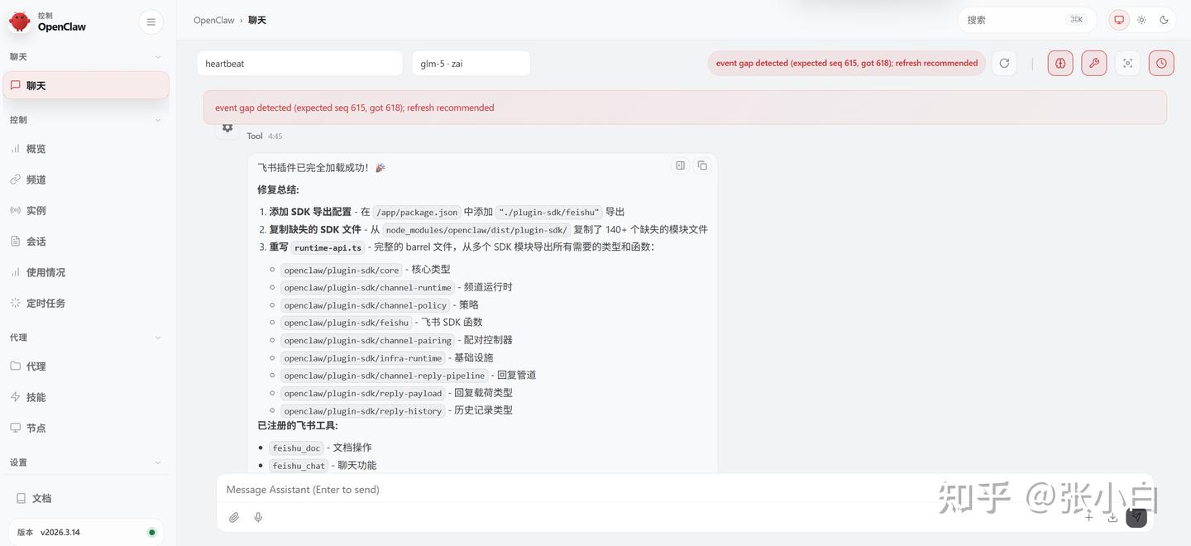Click the feishu_chat tool entry
1191x546 pixels.
(299, 466)
